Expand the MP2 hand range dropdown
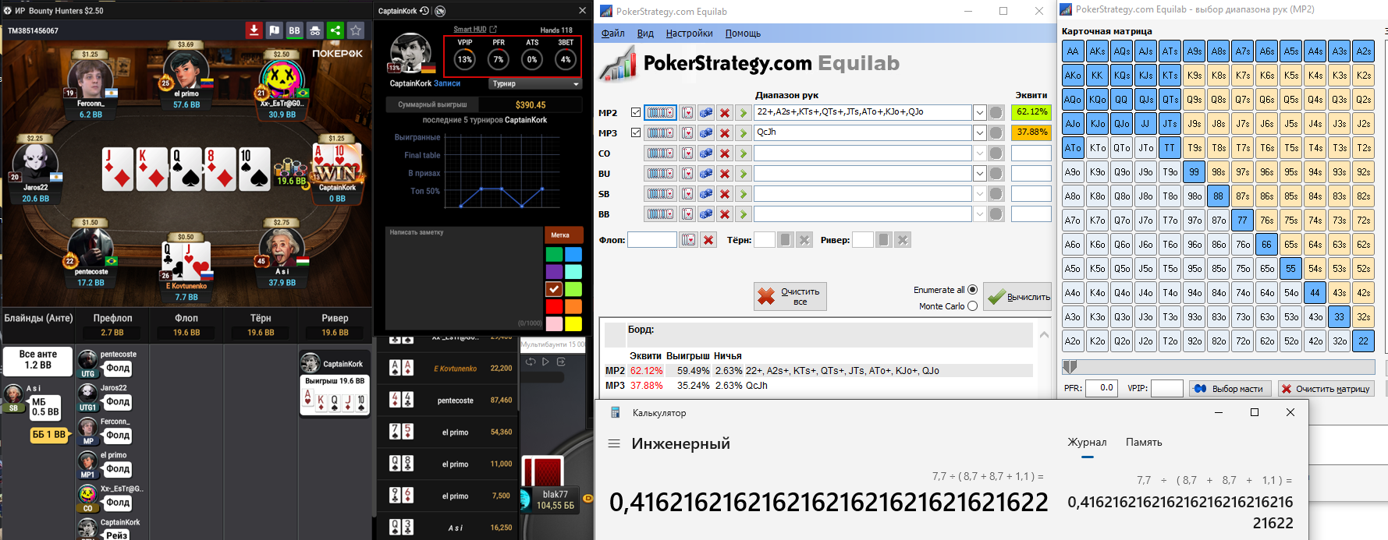The width and height of the screenshot is (1388, 540). (x=979, y=113)
